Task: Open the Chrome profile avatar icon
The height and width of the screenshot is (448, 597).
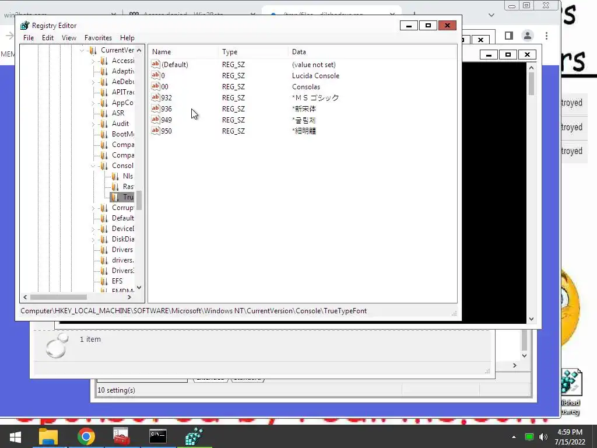Action: (x=527, y=36)
